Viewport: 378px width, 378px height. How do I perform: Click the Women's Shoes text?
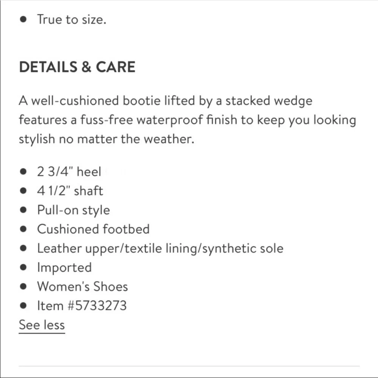pyautogui.click(x=82, y=287)
